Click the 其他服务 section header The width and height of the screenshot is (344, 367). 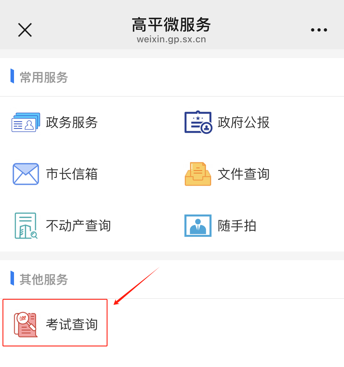click(44, 279)
